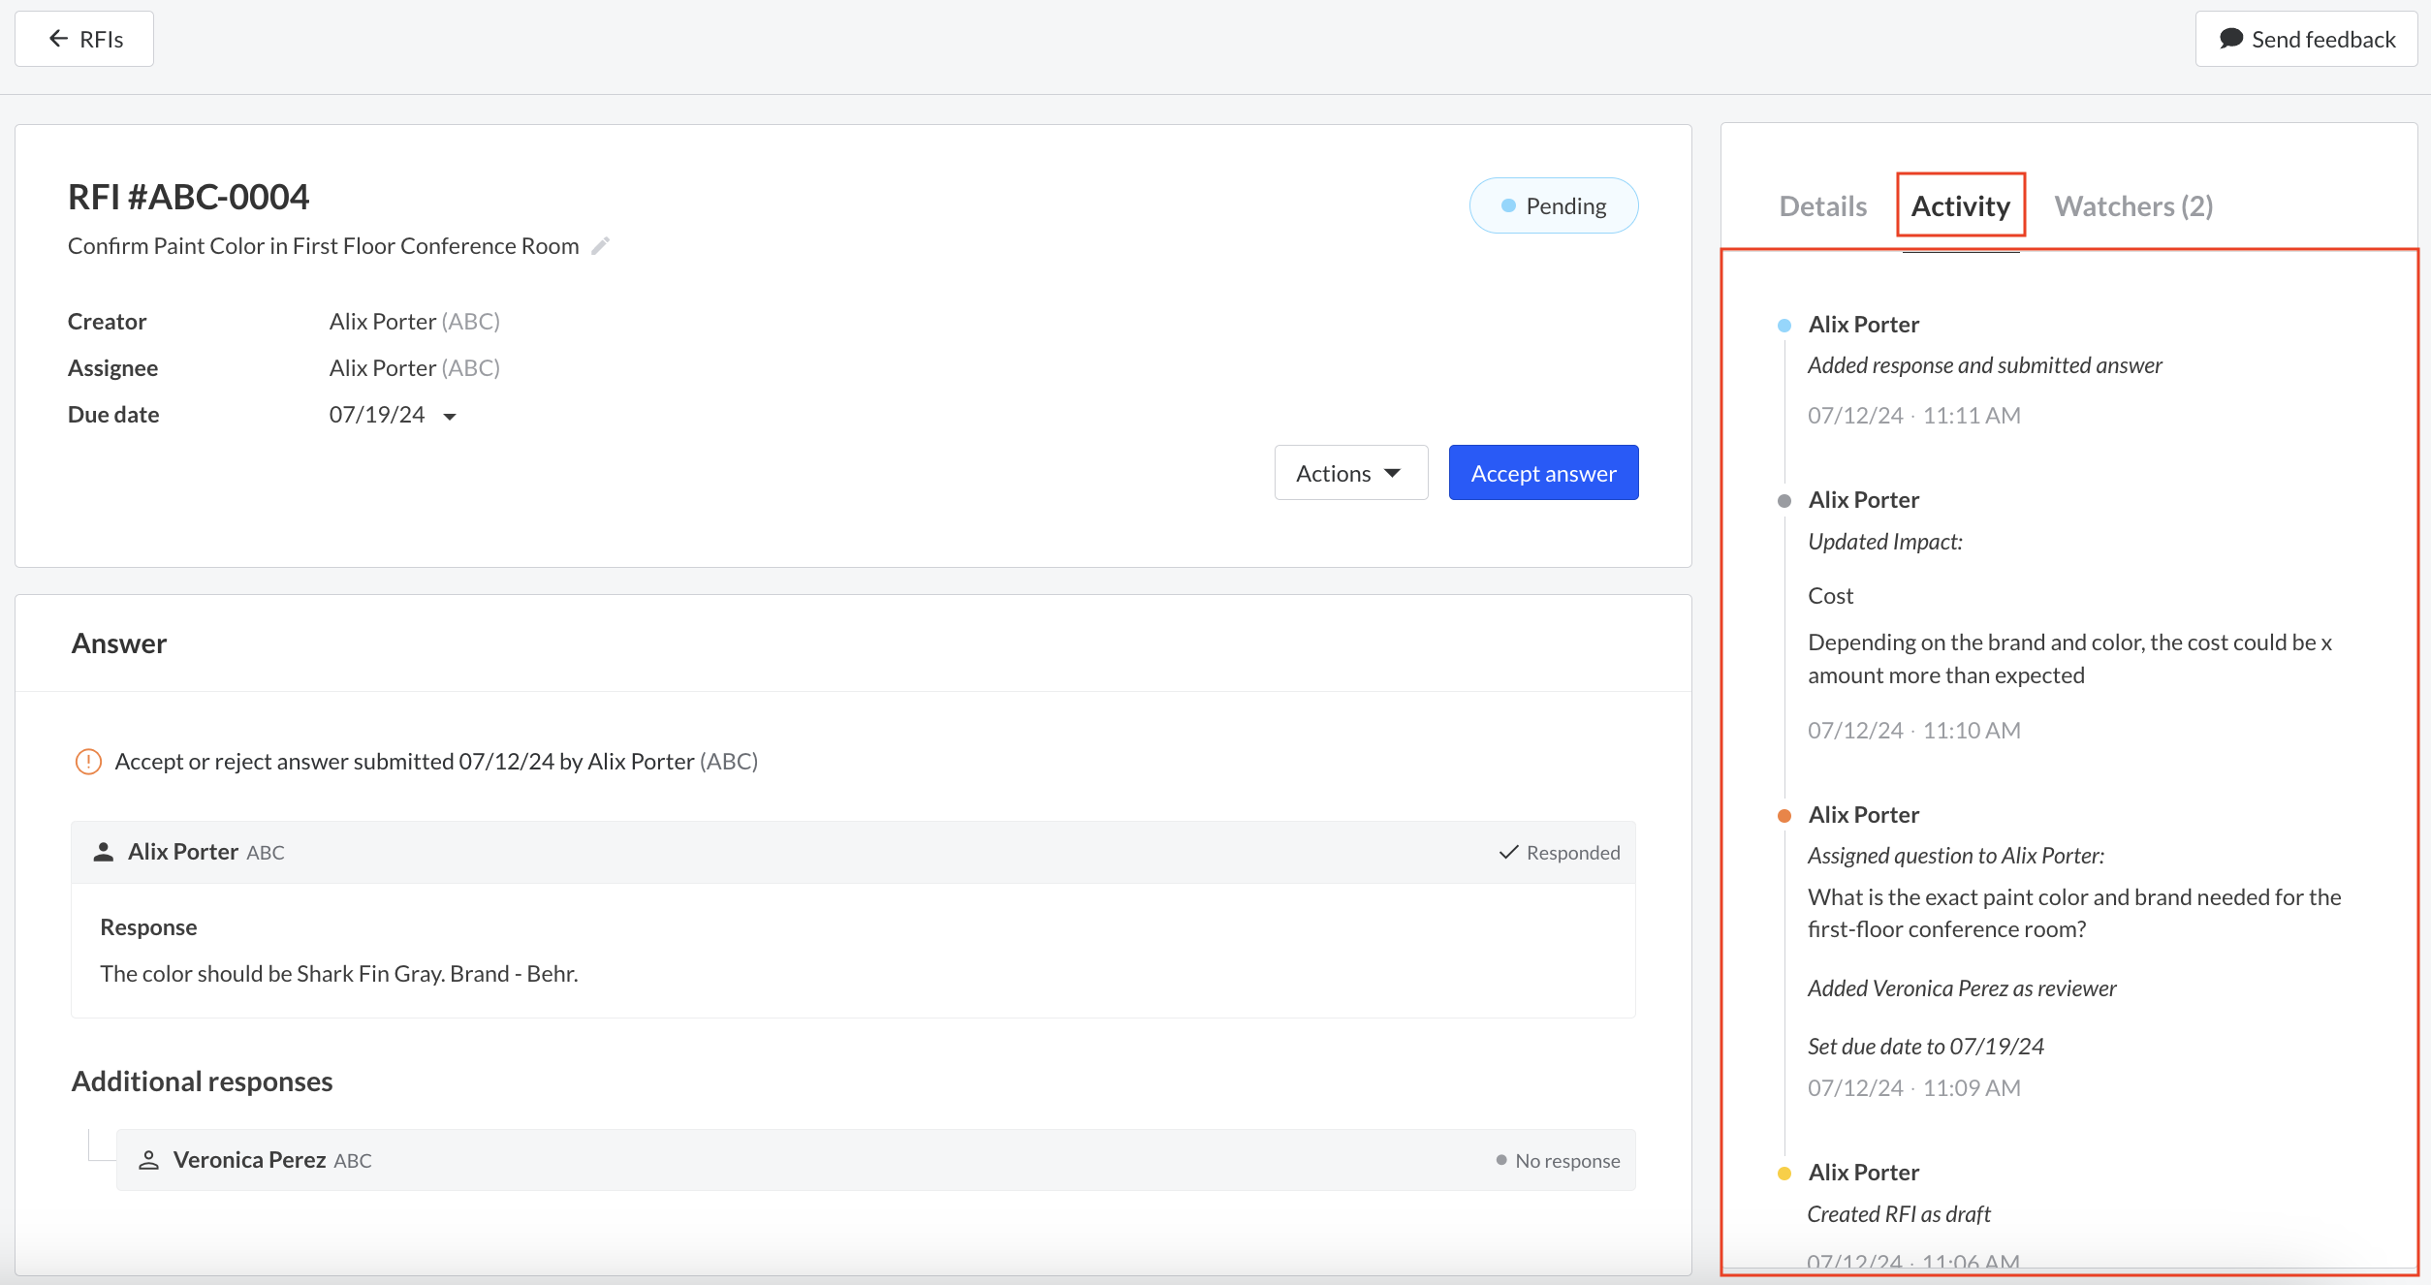
Task: Go back to the RFIs list
Action: point(84,39)
